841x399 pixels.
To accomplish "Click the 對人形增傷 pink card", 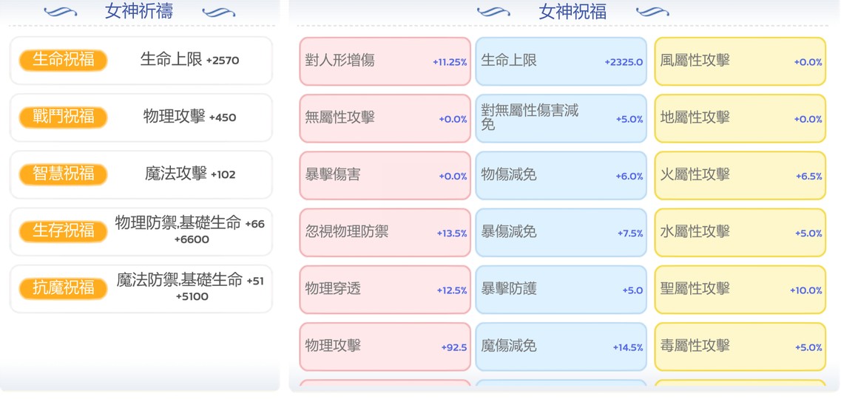I will [x=385, y=61].
